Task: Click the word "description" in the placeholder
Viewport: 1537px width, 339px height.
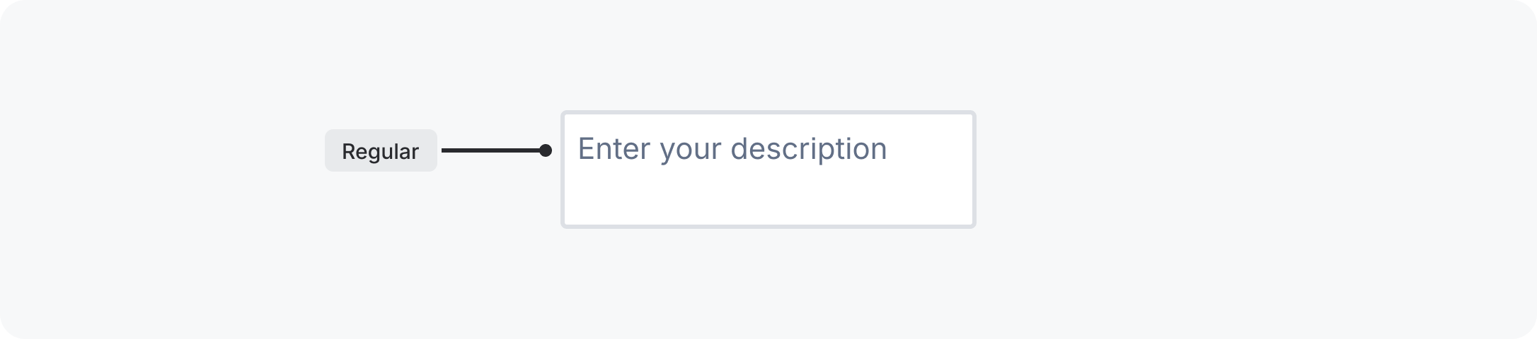Action: pyautogui.click(x=808, y=149)
